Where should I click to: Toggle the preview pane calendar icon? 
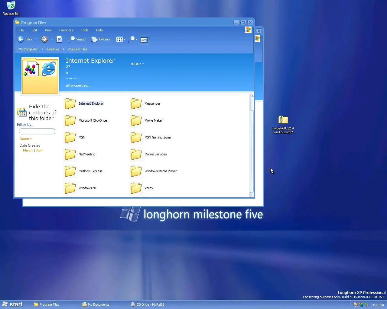pyautogui.click(x=144, y=40)
